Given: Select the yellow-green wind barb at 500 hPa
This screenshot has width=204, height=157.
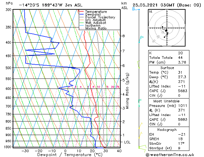Looking at the screenshot, I should coord(139,65).
